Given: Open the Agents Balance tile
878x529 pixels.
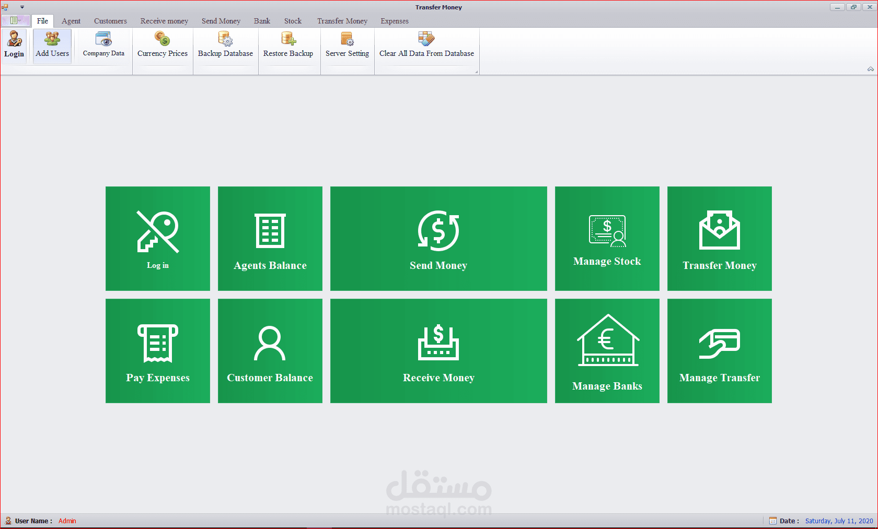Looking at the screenshot, I should pyautogui.click(x=270, y=239).
